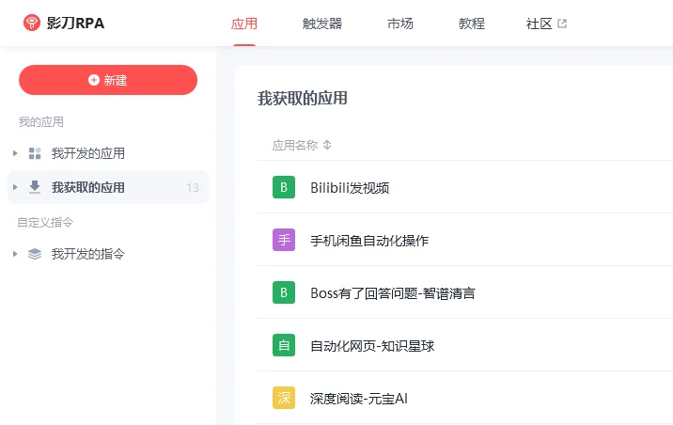Go to the 市场 tab
Viewport: 673px width, 425px height.
coord(400,24)
